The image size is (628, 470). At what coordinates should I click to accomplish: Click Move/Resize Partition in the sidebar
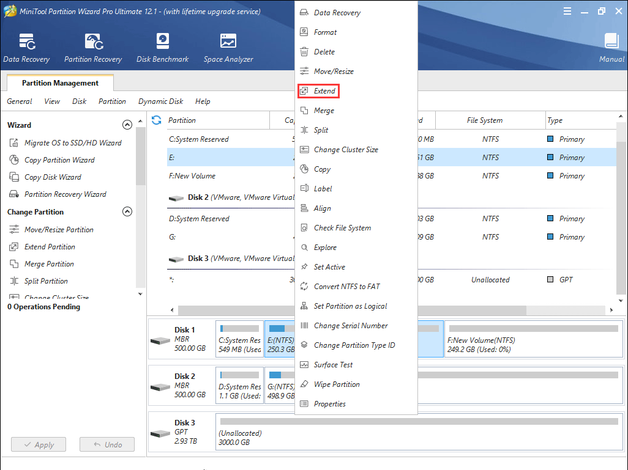(51, 230)
